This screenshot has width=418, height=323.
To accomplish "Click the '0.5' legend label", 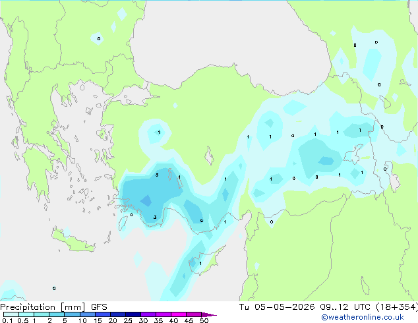I will 22,320.
